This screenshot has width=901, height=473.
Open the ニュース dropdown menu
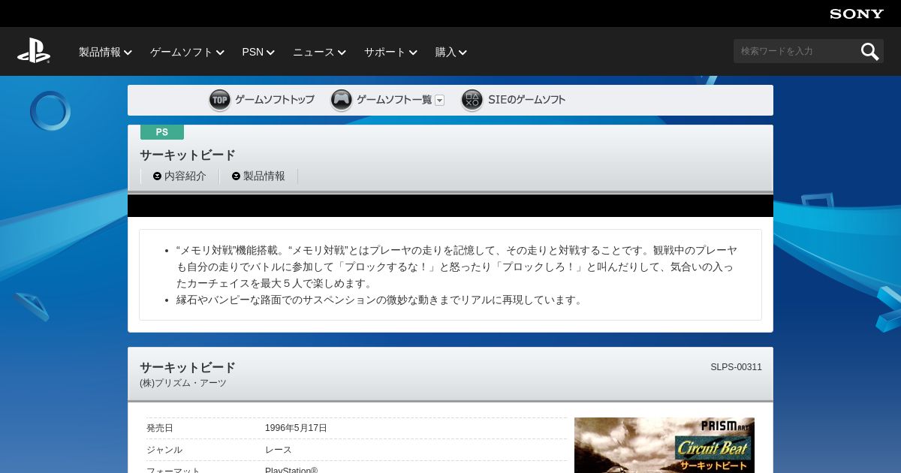pyautogui.click(x=319, y=52)
